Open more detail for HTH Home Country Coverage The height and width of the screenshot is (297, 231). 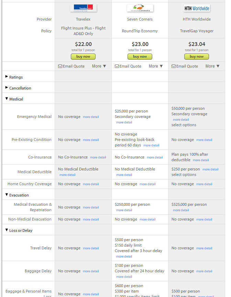204,184
